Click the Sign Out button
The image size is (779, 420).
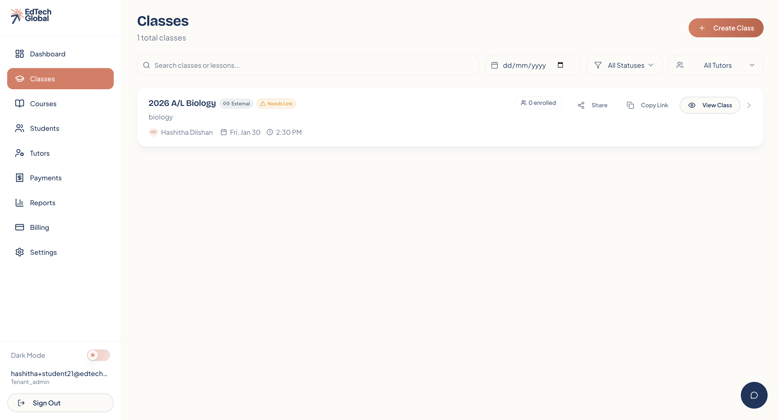[60, 403]
